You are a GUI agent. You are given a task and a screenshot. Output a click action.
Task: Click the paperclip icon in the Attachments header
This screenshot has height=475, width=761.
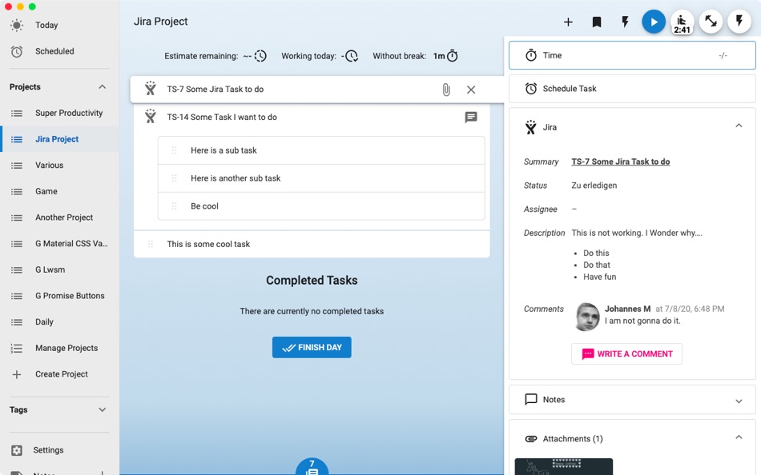coord(531,439)
